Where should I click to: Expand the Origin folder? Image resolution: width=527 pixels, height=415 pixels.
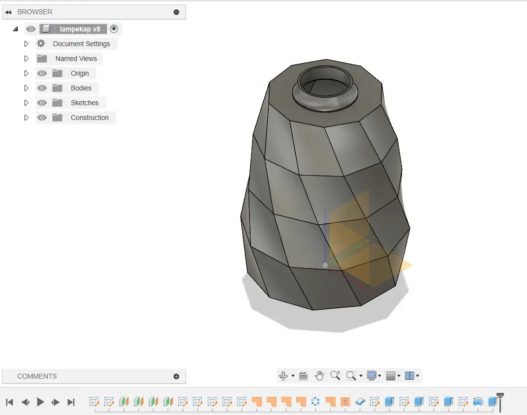(x=26, y=73)
